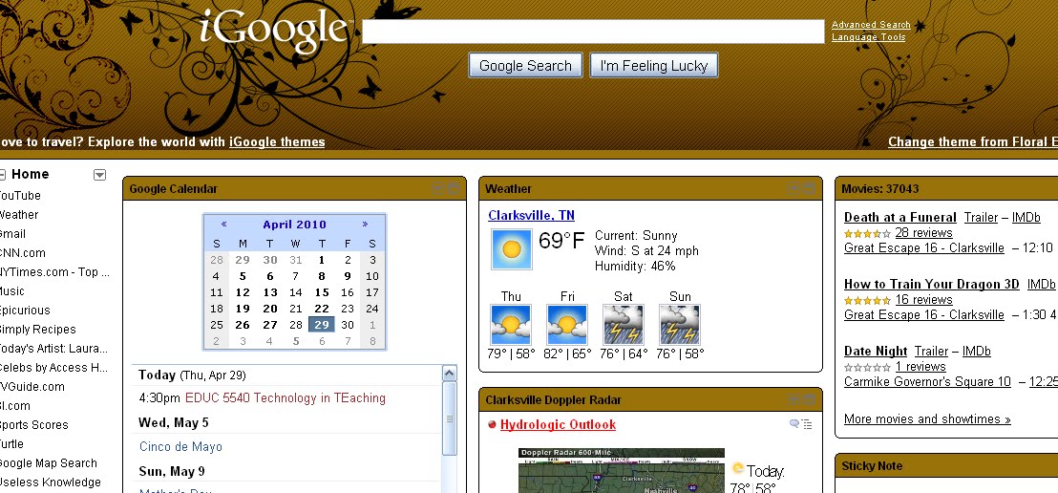The image size is (1058, 493).
Task: Open the Useless Knowledge sidebar tab
Action: (50, 482)
